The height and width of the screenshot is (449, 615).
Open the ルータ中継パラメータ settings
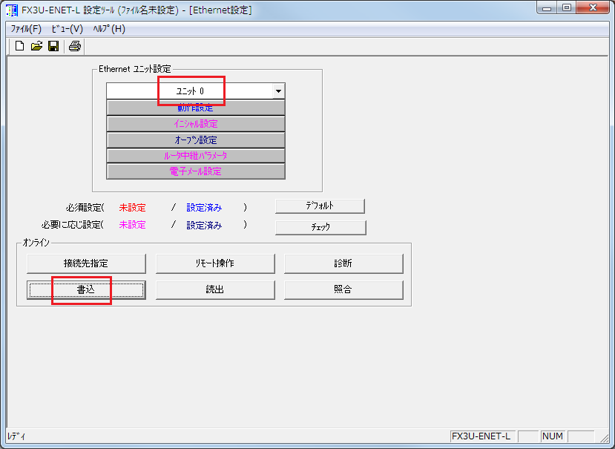(x=196, y=155)
